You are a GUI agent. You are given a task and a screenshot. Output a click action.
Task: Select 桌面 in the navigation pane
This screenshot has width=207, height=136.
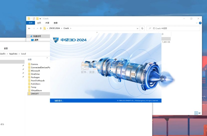click(36, 40)
